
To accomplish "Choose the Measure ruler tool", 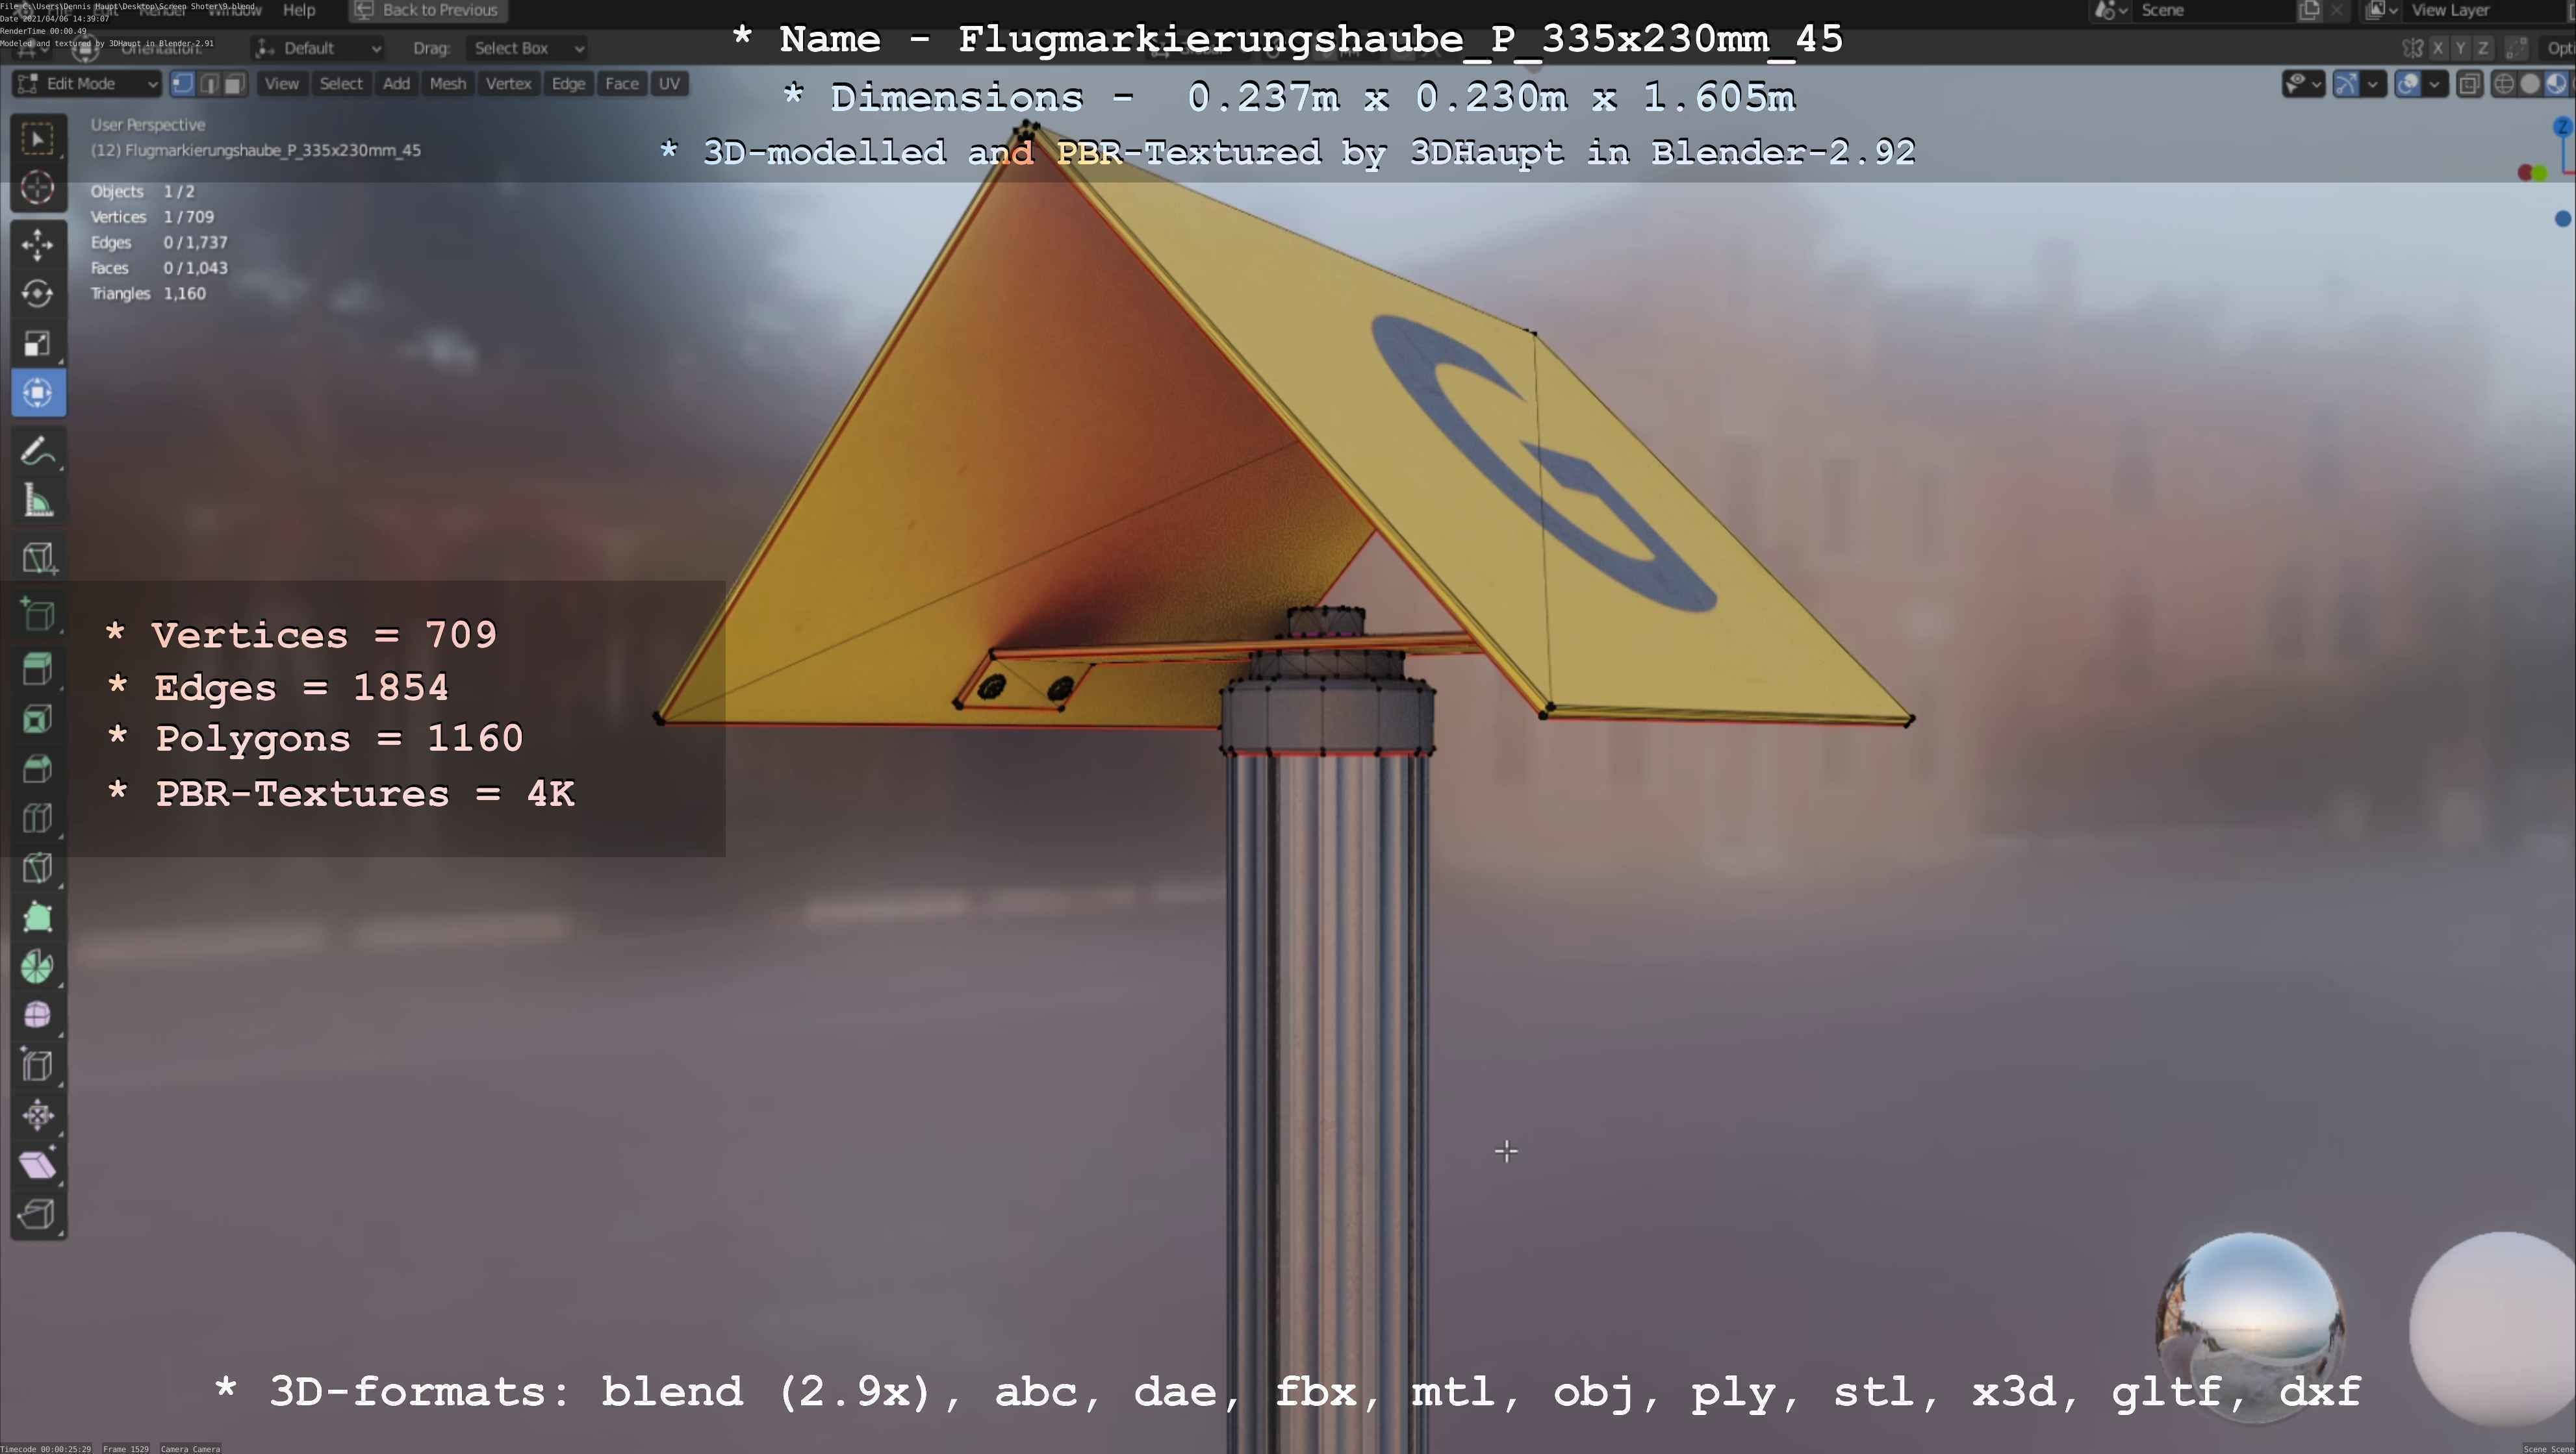I will point(38,501).
